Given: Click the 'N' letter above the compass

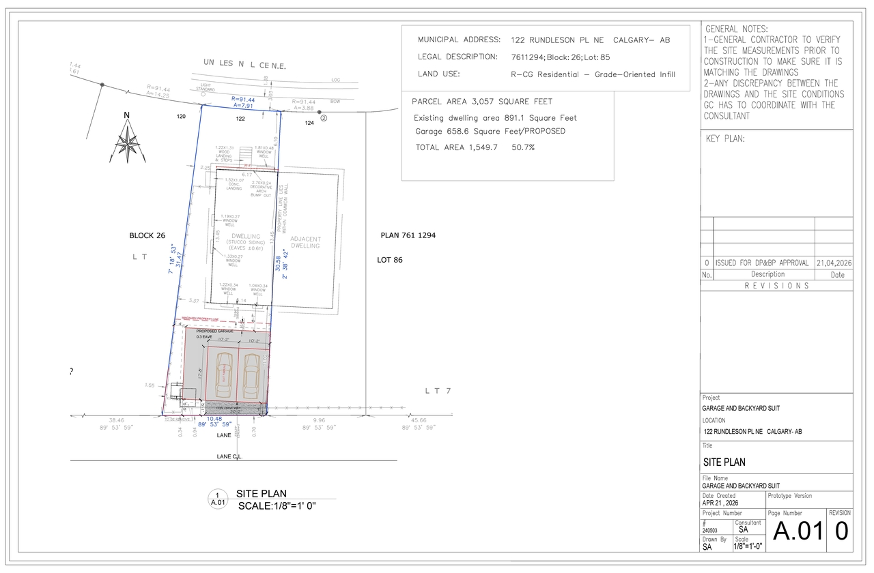Looking at the screenshot, I should pos(126,115).
